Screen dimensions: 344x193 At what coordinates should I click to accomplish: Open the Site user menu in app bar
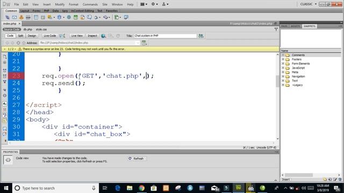165,4
